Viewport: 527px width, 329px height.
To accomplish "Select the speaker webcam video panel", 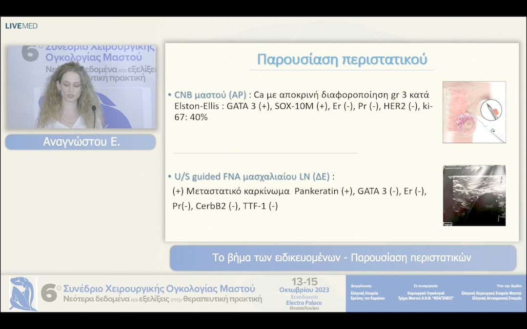I will click(x=81, y=87).
